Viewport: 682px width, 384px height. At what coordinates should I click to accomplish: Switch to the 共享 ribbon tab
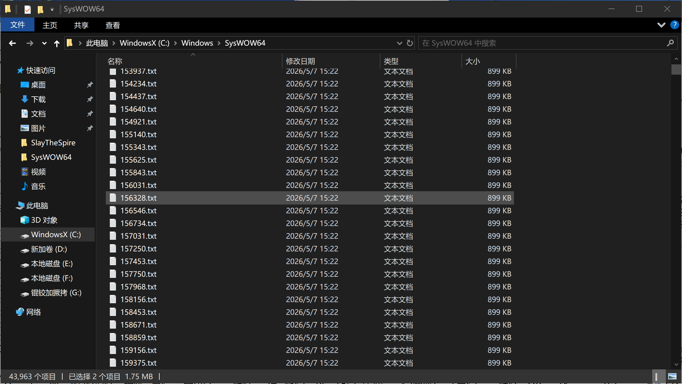81,25
